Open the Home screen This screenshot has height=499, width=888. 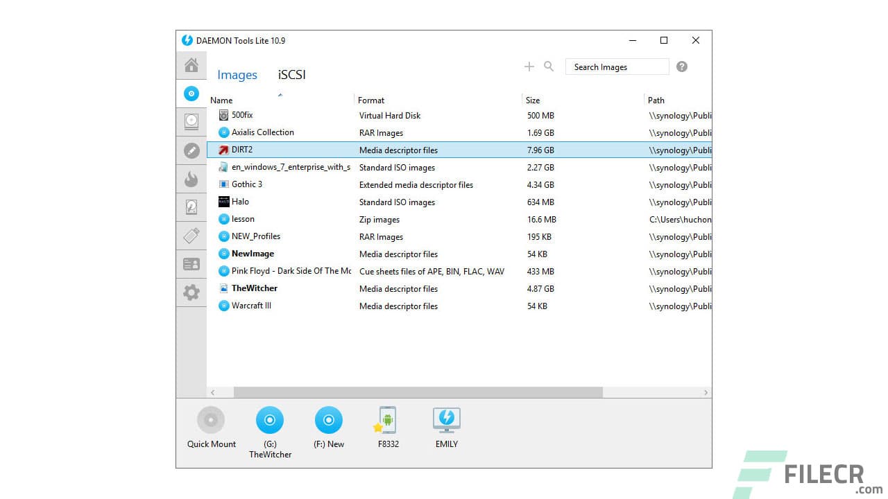click(x=191, y=65)
